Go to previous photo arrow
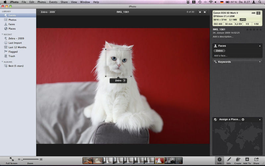This screenshot has width=265, height=166. (x=200, y=12)
